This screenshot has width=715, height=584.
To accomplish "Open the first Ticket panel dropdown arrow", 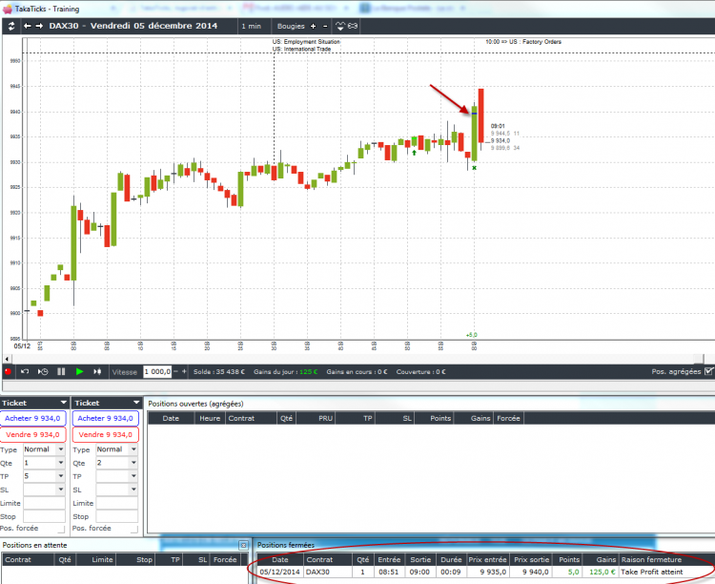I will pyautogui.click(x=63, y=403).
